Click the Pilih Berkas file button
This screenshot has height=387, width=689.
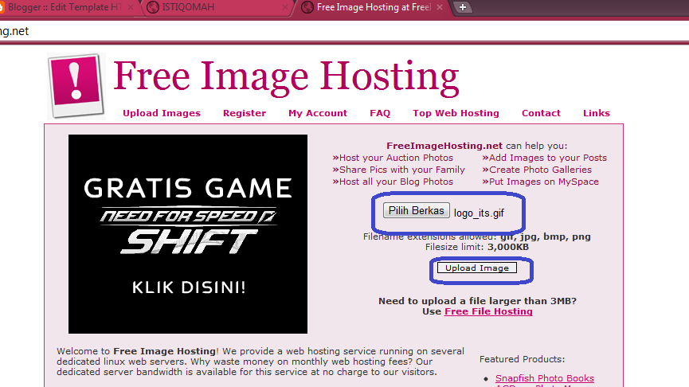click(x=416, y=210)
